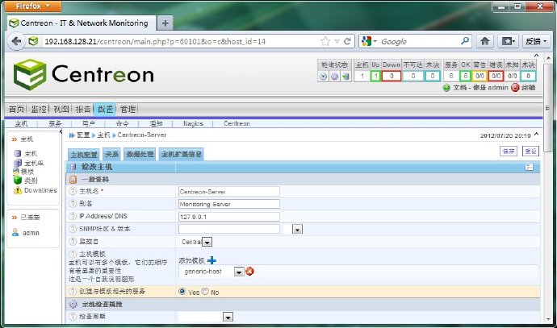This screenshot has width=557, height=328.
Task: Open the 首页 main menu
Action: point(16,110)
